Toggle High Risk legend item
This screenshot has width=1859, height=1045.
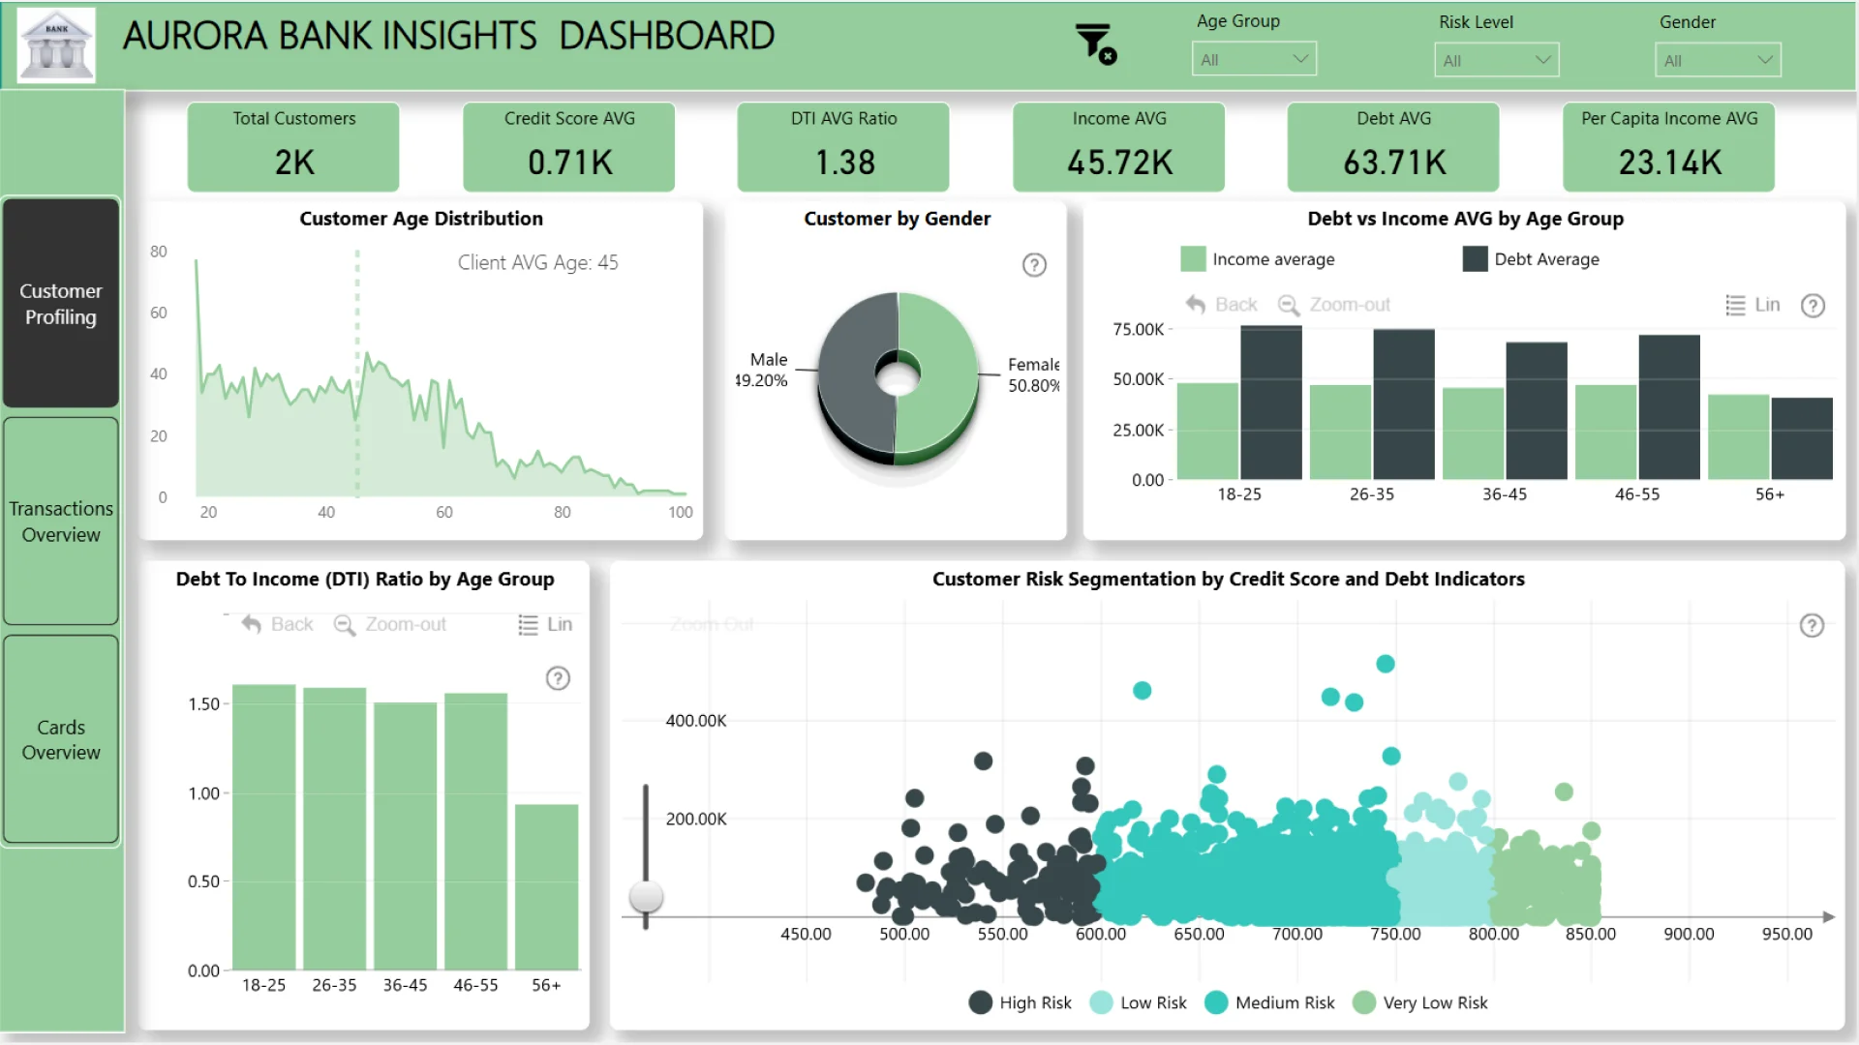[1021, 1002]
